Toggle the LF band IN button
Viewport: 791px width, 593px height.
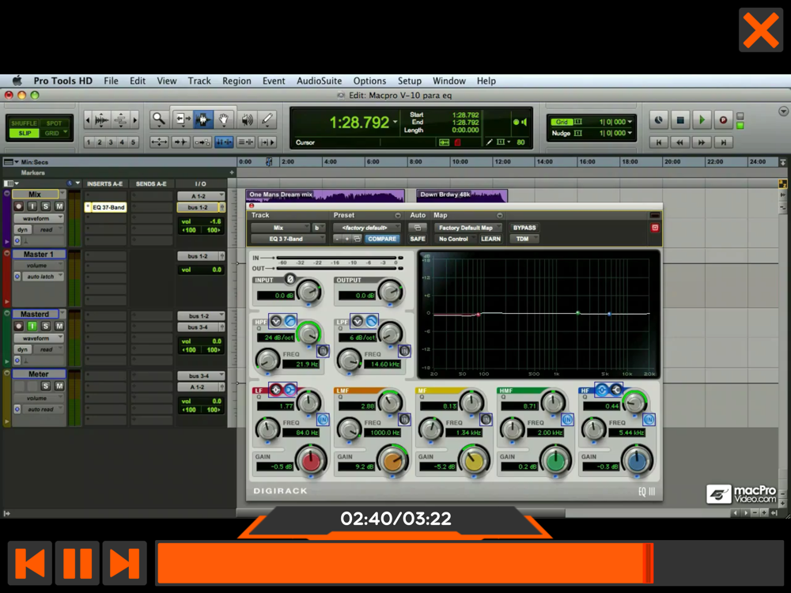click(323, 419)
